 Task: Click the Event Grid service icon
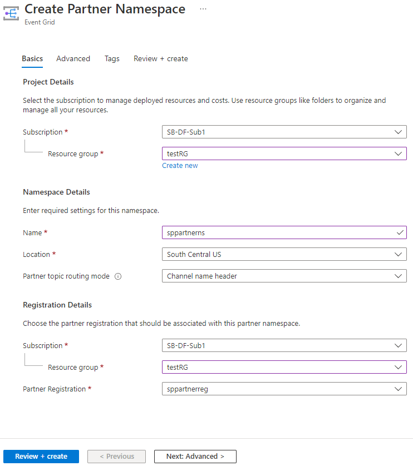tap(11, 13)
